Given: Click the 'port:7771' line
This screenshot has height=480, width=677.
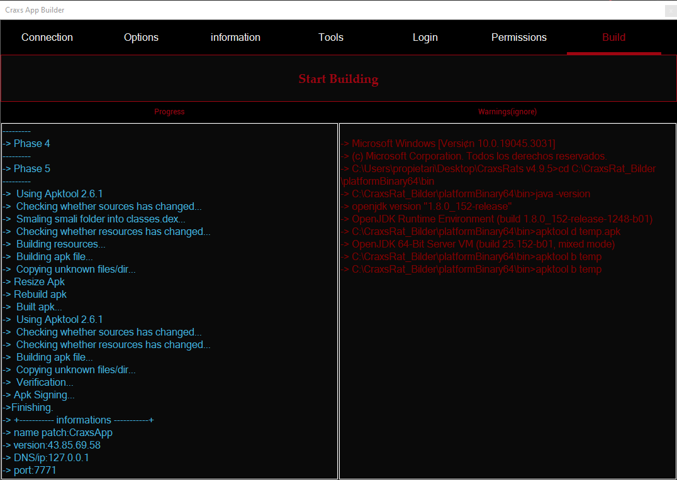Looking at the screenshot, I should pyautogui.click(x=30, y=470).
